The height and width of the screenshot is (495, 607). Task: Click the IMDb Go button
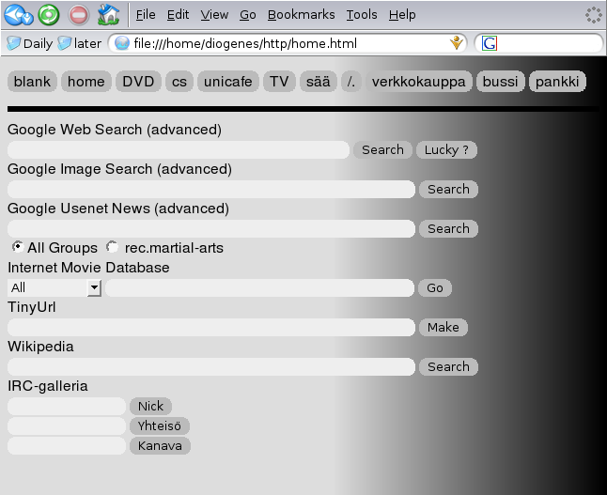click(435, 288)
